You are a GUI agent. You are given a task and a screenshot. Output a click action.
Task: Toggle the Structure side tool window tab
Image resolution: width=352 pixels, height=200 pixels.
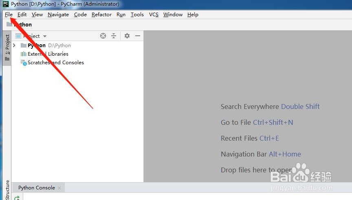pos(7,190)
